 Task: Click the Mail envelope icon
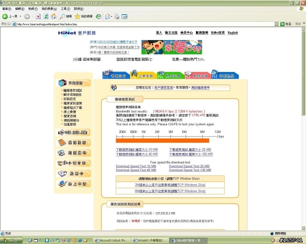tap(107, 17)
